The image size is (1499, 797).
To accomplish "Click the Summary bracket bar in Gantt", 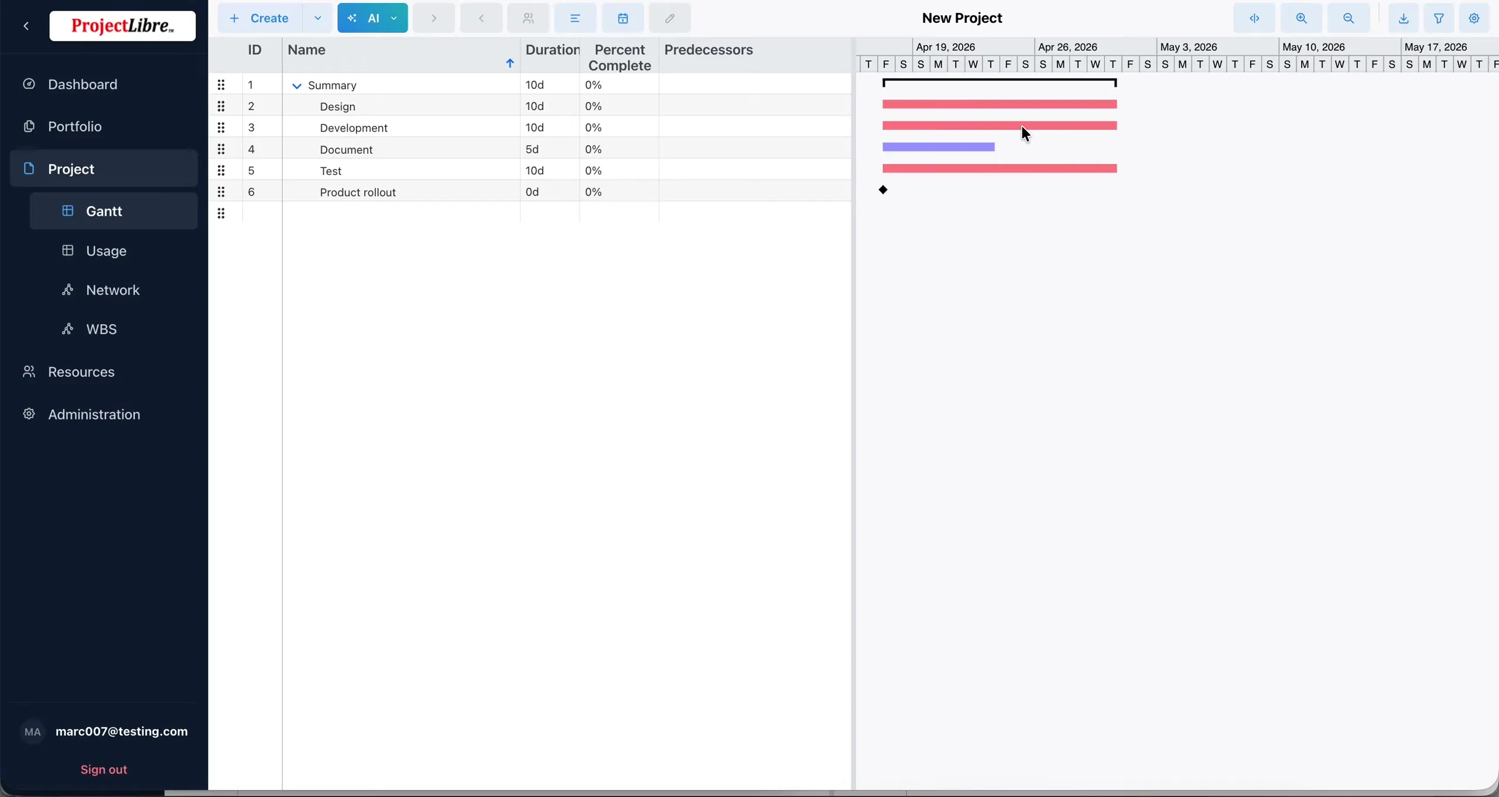I will coord(1000,83).
